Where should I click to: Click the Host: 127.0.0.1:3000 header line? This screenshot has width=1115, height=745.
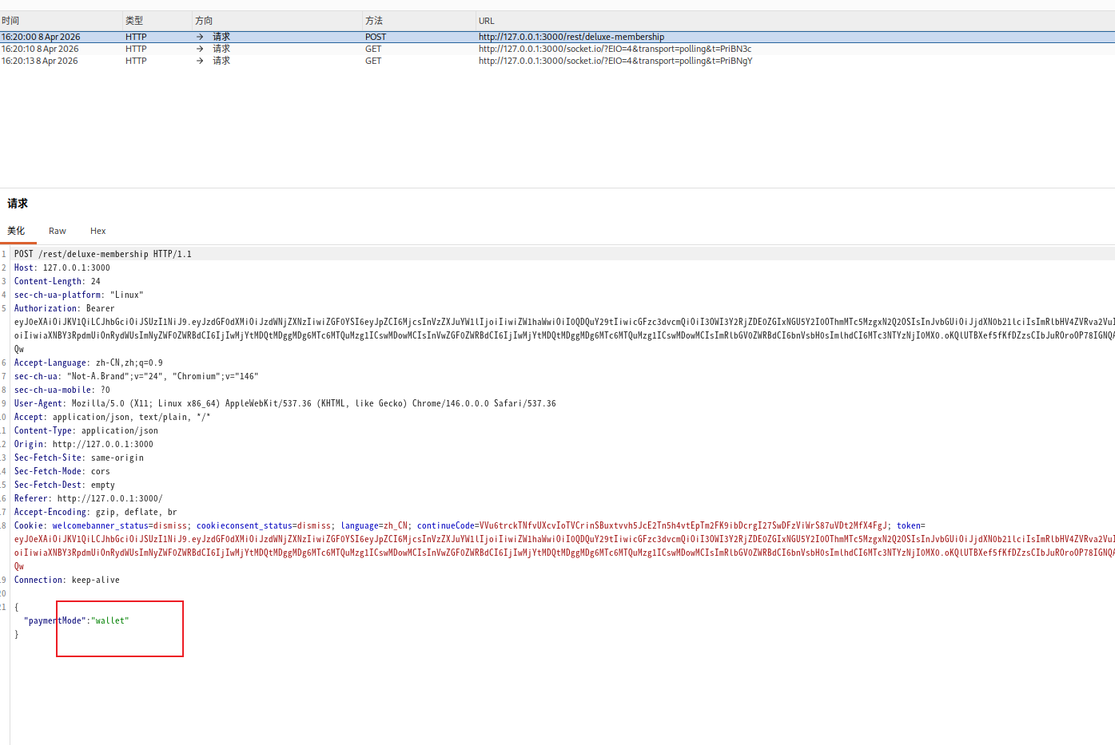[x=62, y=267]
